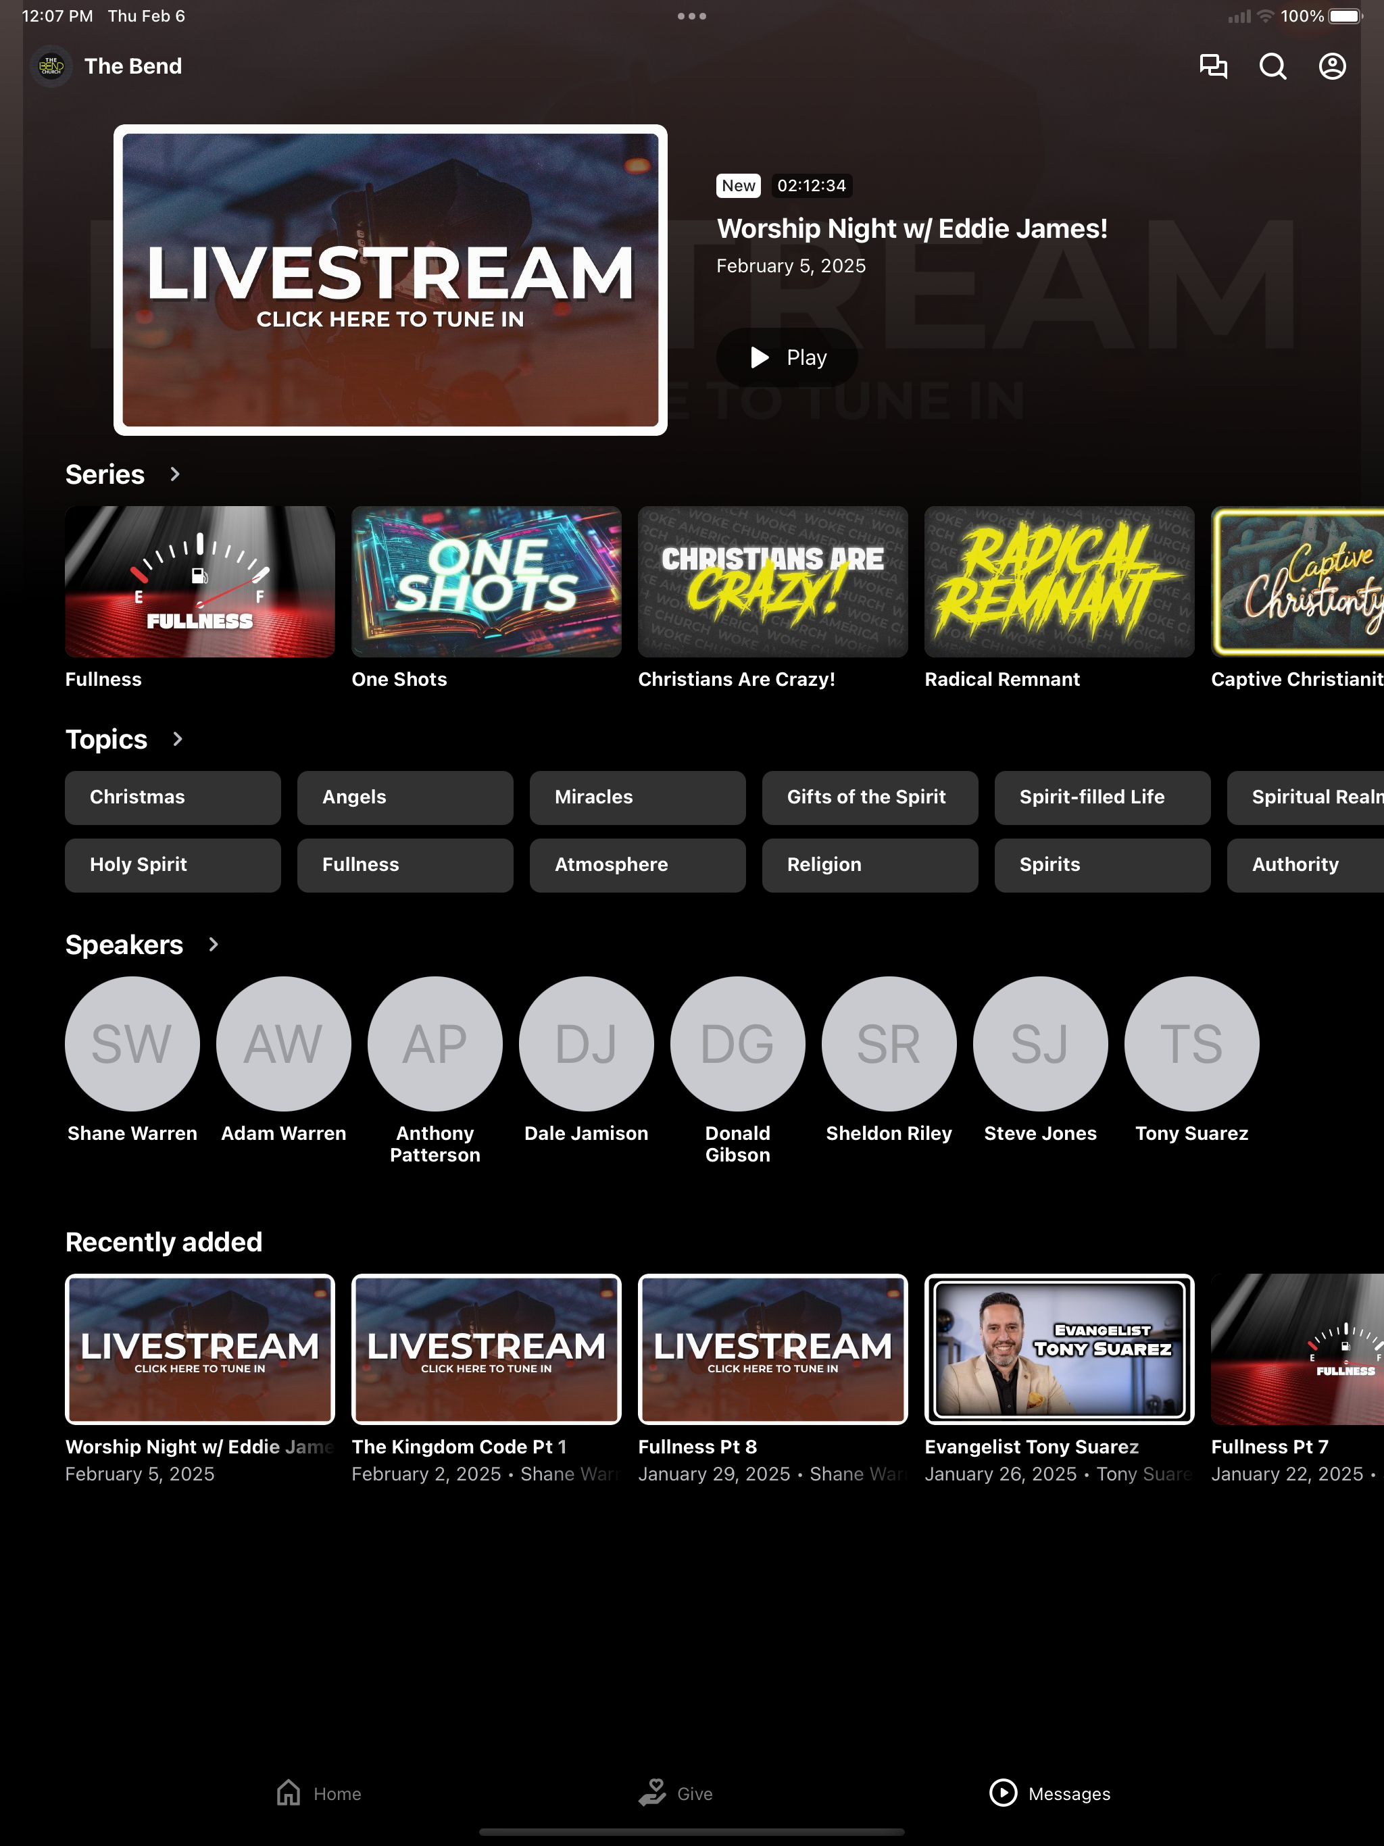Open the featured Livestream thumbnail

391,280
